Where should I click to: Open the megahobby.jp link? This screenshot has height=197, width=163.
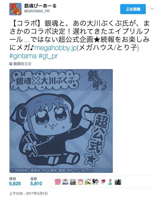56,48
